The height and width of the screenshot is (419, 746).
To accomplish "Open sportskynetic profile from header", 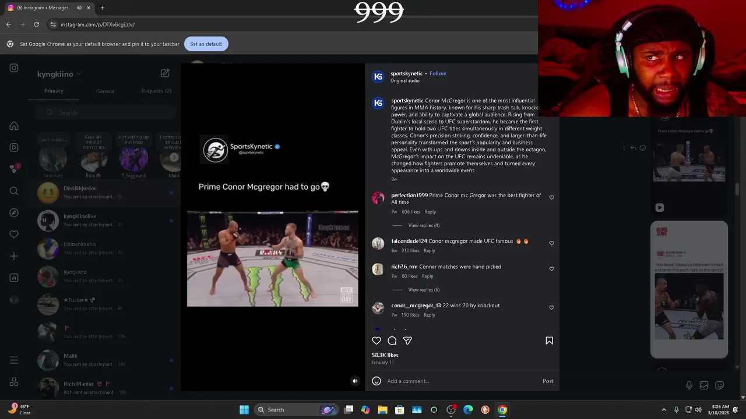I will pos(406,73).
